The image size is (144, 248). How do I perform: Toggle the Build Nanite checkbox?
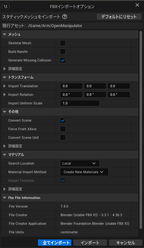coord(63,52)
